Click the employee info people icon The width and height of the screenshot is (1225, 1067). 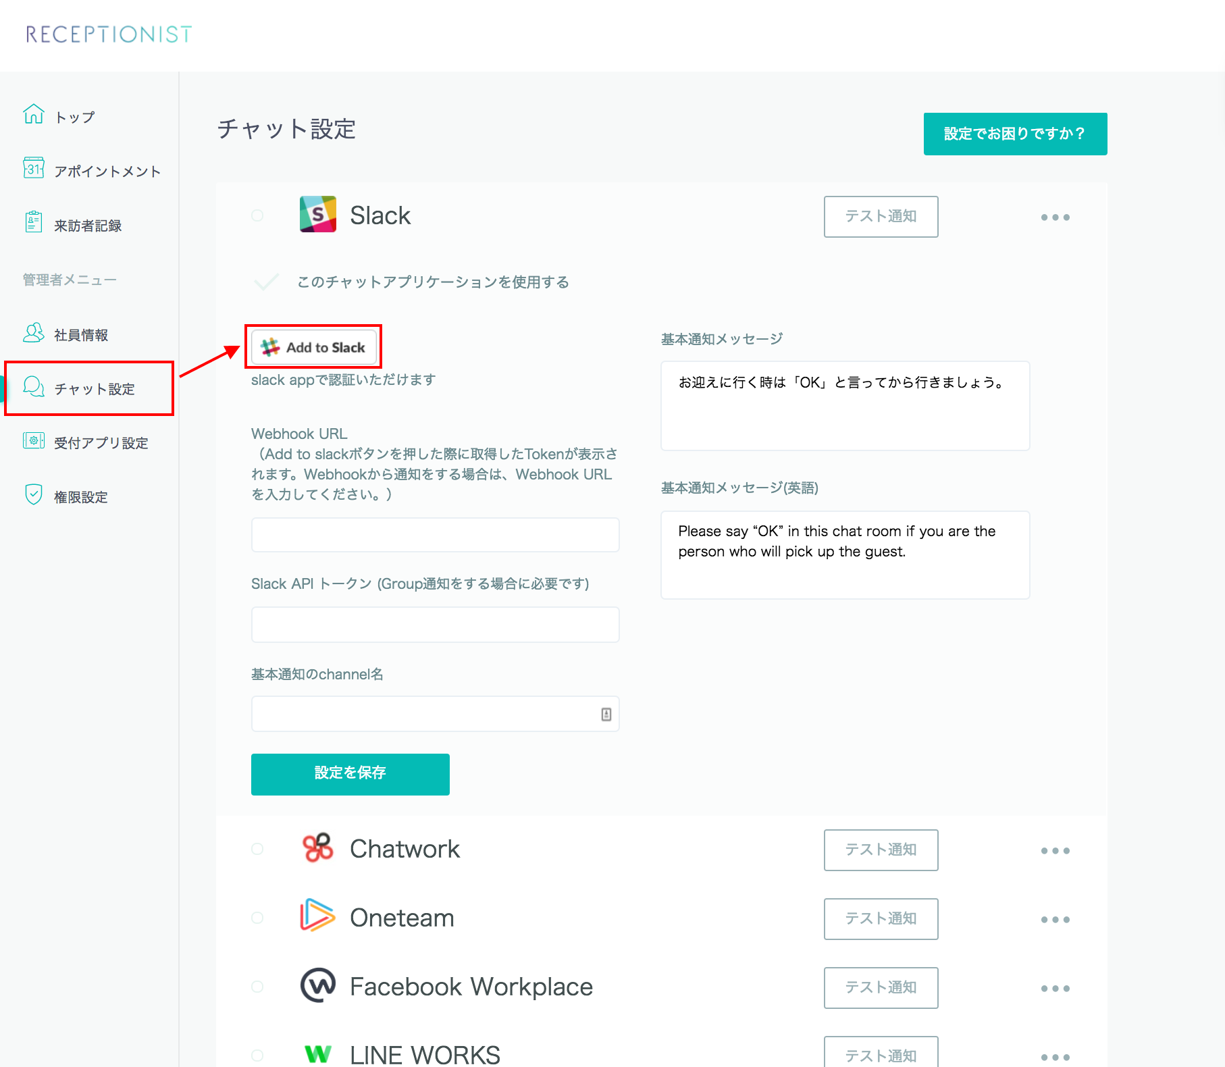pyautogui.click(x=33, y=332)
